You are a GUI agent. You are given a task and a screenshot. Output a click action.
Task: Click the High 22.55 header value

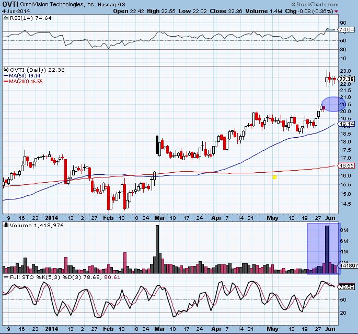(x=161, y=11)
